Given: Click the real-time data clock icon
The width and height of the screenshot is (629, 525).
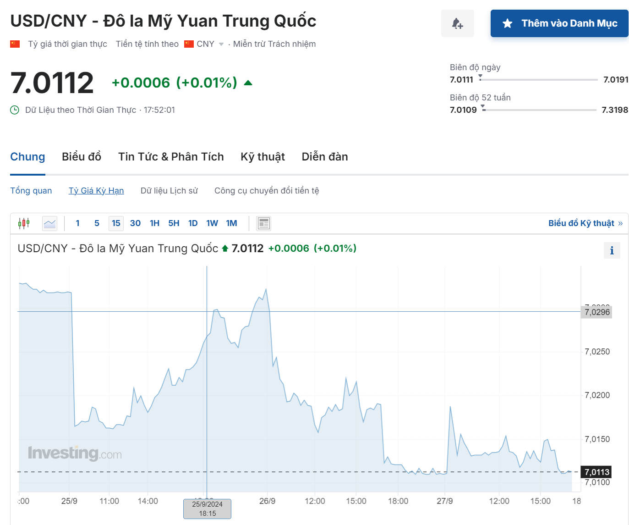Looking at the screenshot, I should [15, 110].
